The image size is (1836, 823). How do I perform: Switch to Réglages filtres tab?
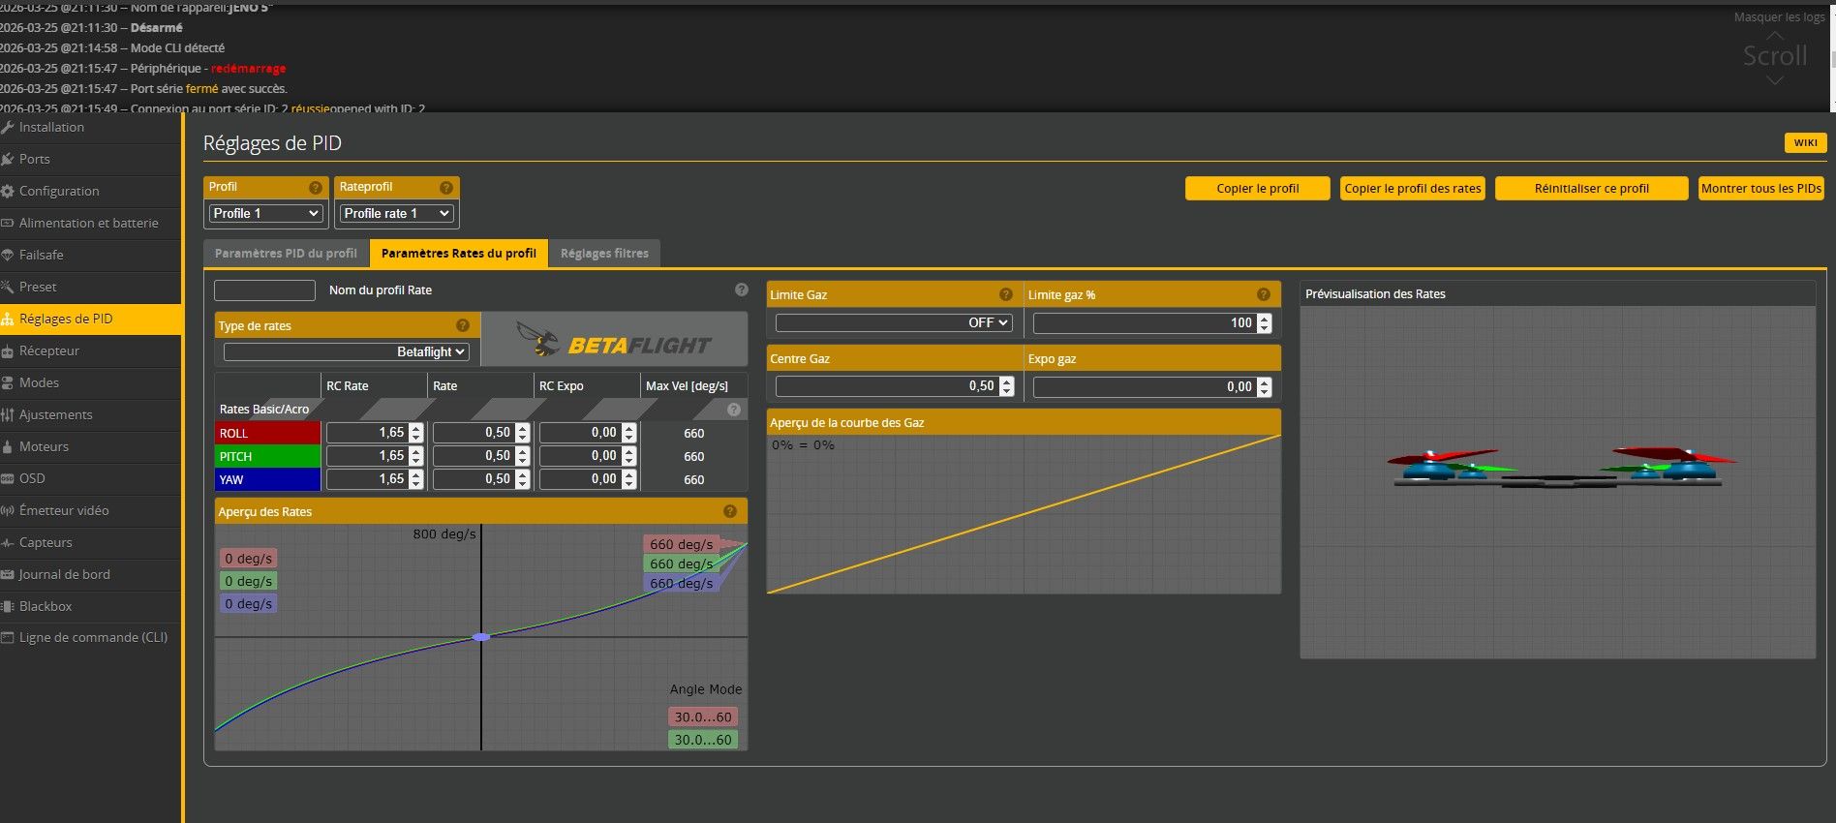tap(604, 254)
